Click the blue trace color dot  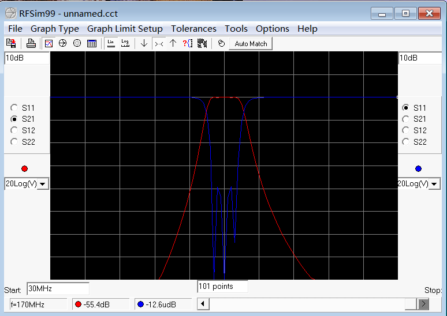tap(418, 169)
